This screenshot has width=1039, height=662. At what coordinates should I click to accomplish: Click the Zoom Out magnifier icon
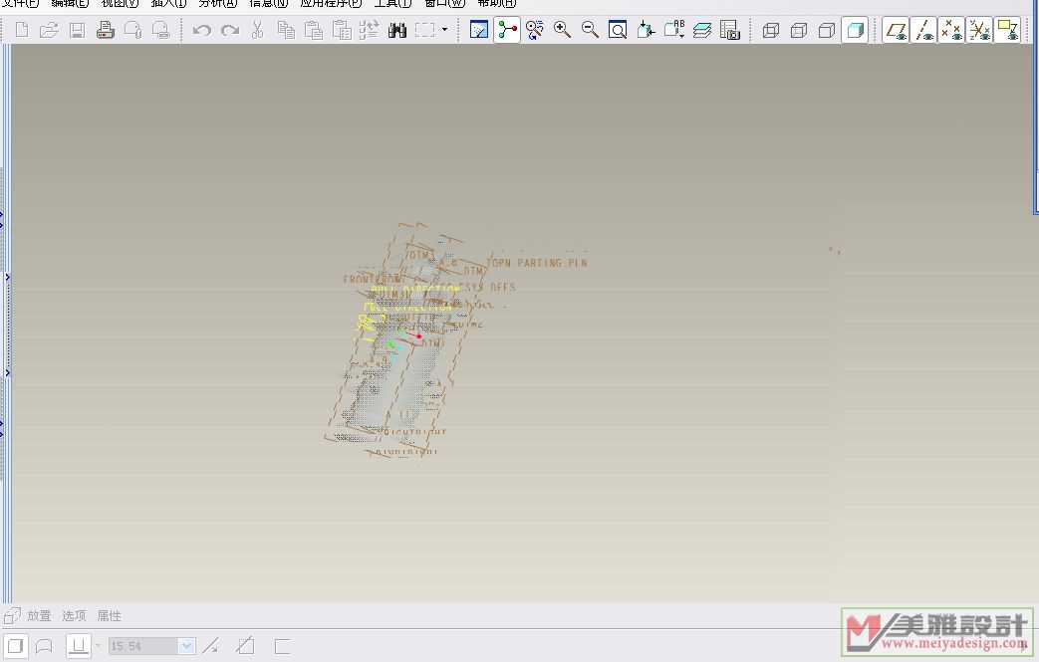click(591, 30)
